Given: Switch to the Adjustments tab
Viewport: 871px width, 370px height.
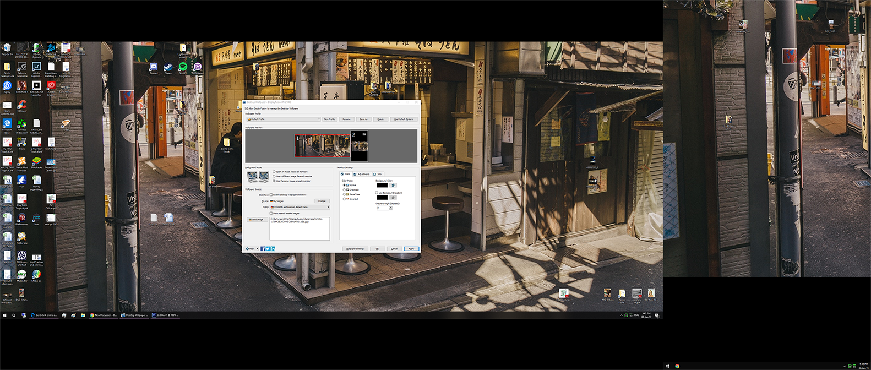Looking at the screenshot, I should click(362, 174).
